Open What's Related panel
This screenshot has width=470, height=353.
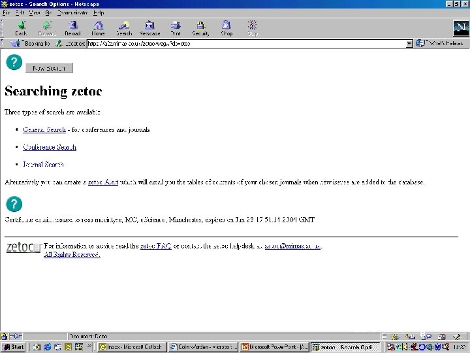(439, 44)
